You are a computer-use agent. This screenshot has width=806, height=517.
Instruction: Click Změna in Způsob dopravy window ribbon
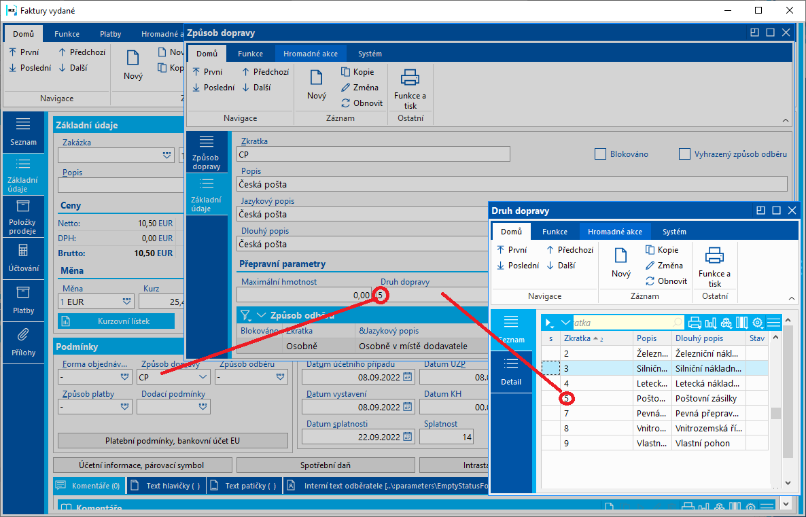360,88
